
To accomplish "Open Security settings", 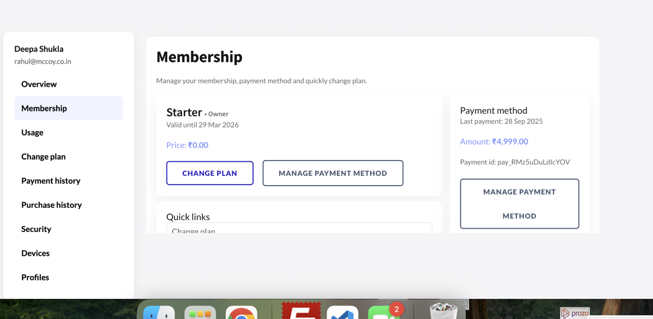I will coord(36,229).
